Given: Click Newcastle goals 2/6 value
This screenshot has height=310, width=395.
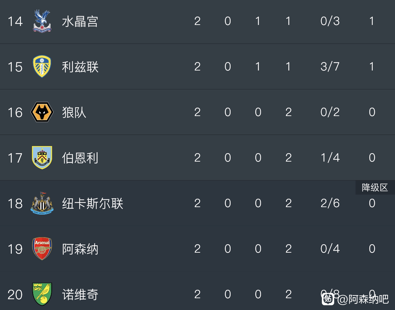Looking at the screenshot, I should [x=330, y=203].
